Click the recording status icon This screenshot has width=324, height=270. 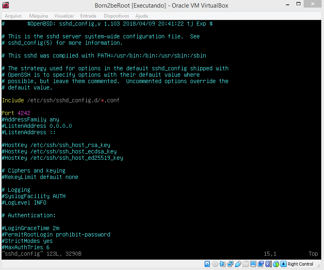pos(260,264)
